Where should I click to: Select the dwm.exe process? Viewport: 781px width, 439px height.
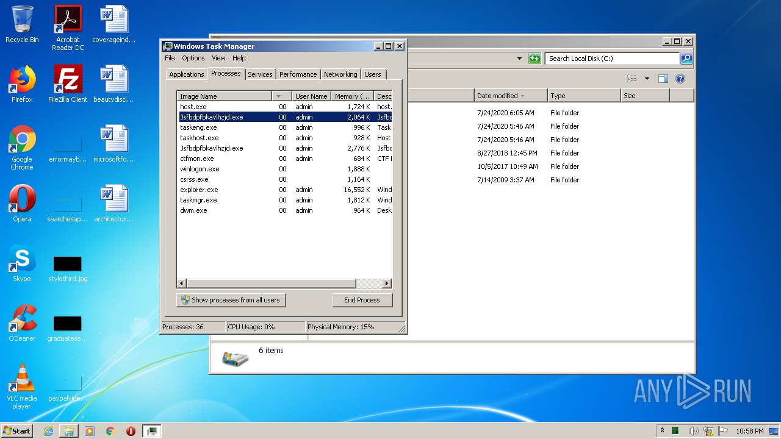coord(284,210)
